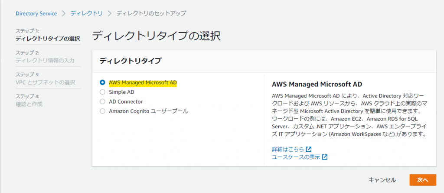Open the Directory Service breadcrumb link
This screenshot has height=193, width=444.
point(36,13)
